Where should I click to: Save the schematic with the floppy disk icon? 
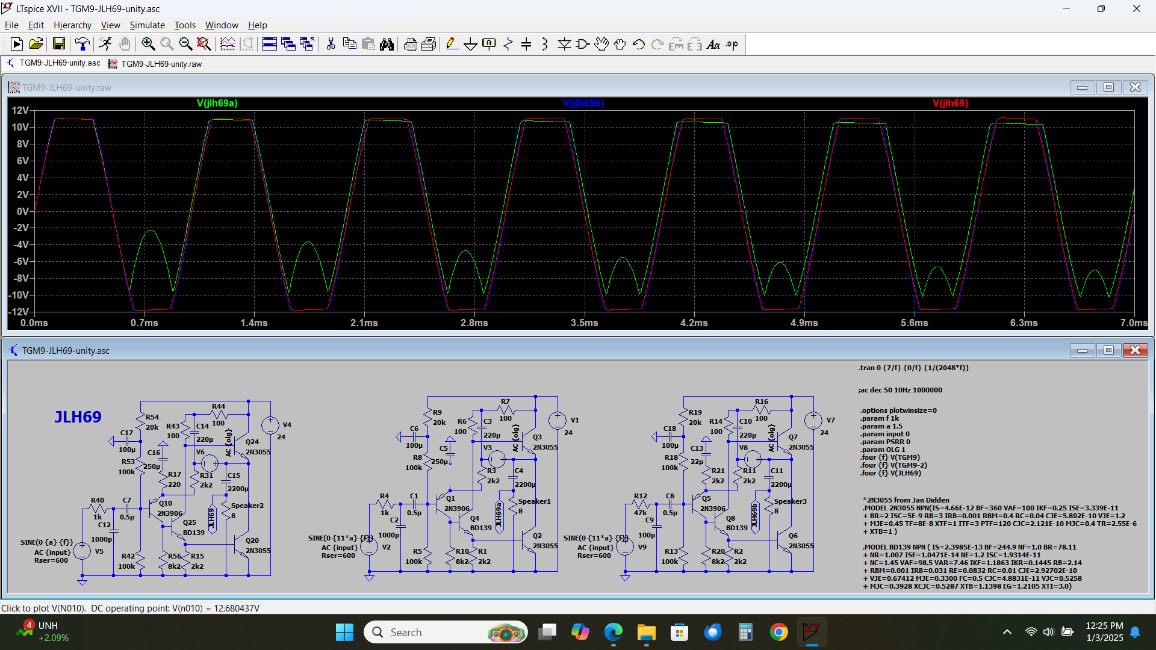59,44
